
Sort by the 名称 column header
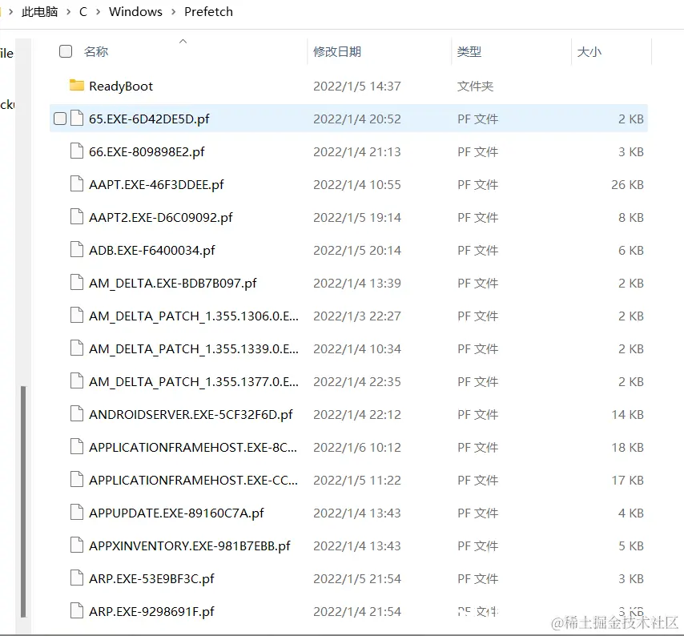click(96, 51)
